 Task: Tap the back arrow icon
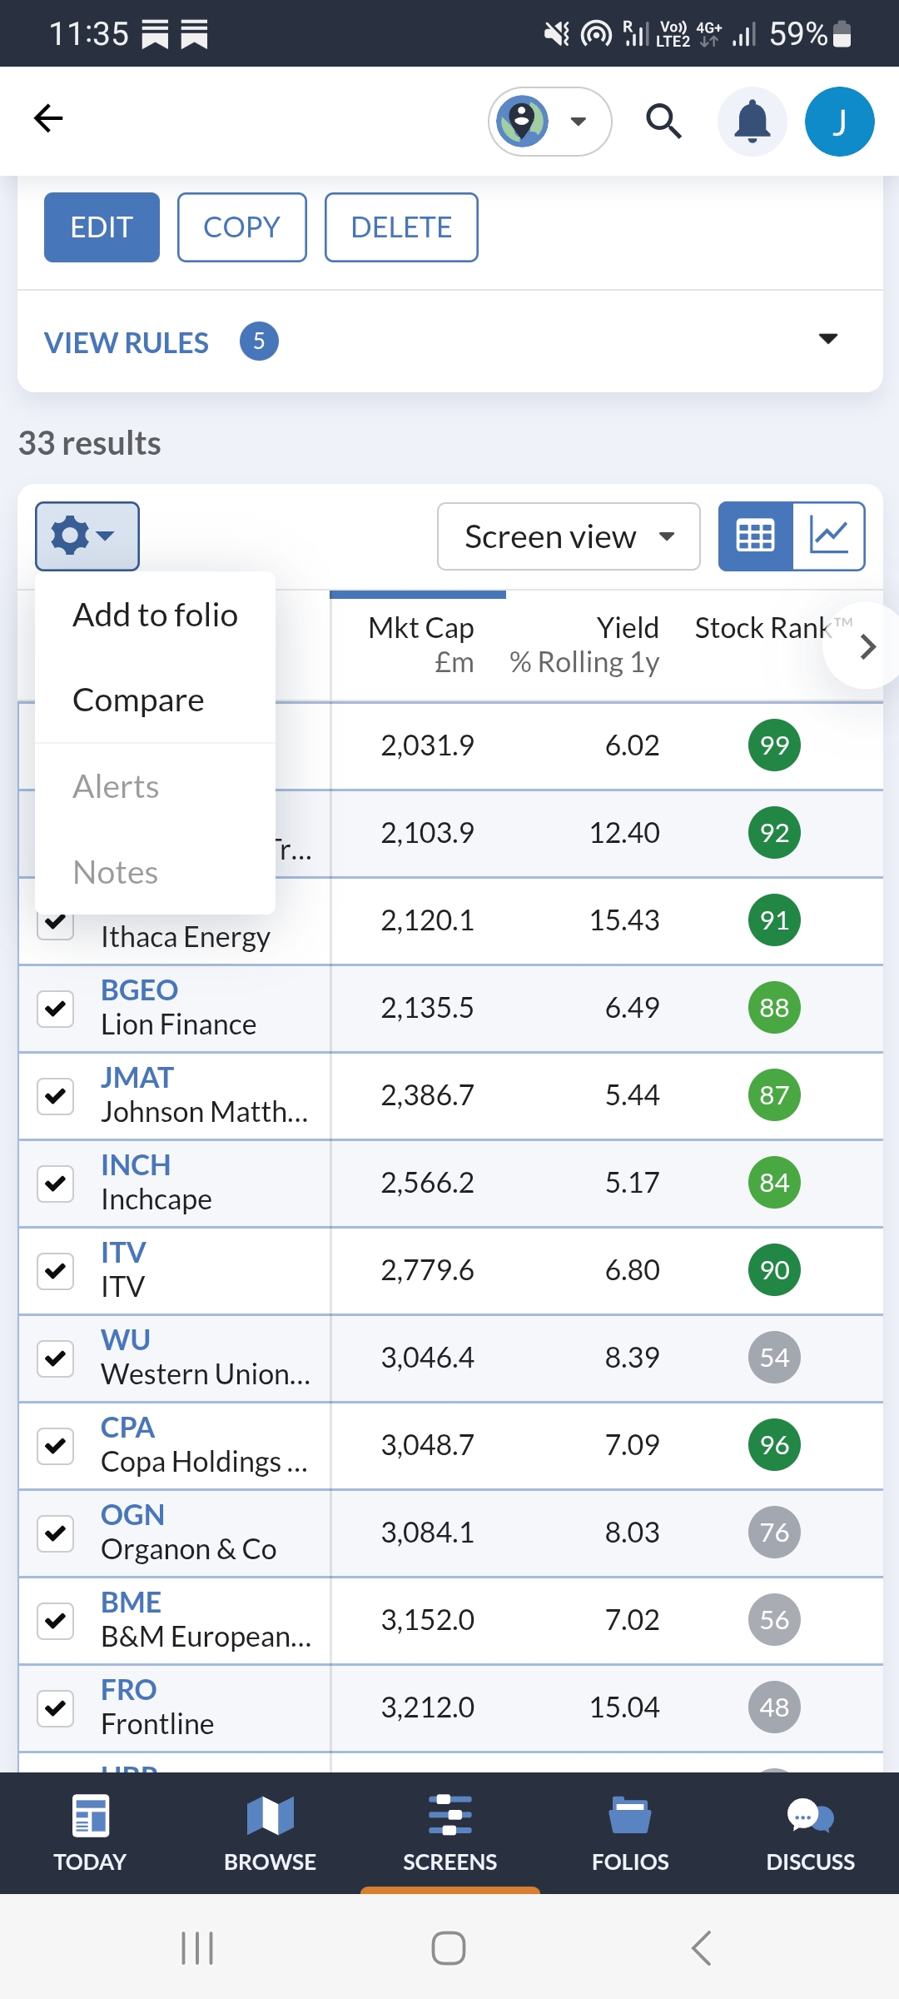48,119
